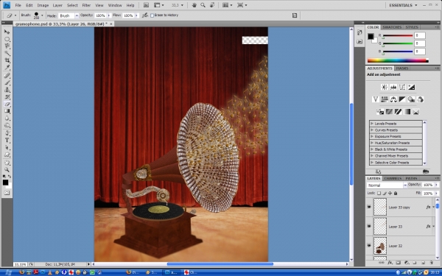Click the layer style fx button
The height and width of the screenshot is (276, 442).
[390, 263]
